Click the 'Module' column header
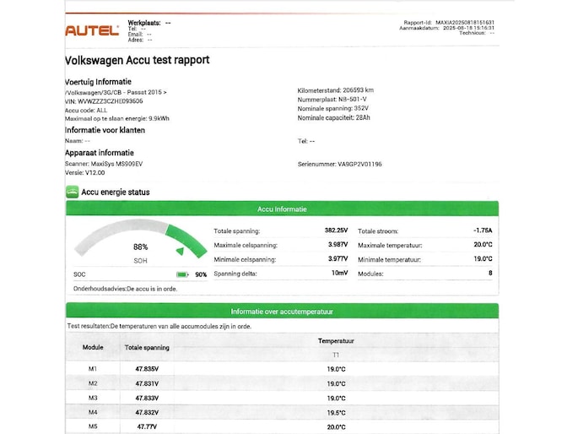The width and height of the screenshot is (578, 434). tap(93, 347)
